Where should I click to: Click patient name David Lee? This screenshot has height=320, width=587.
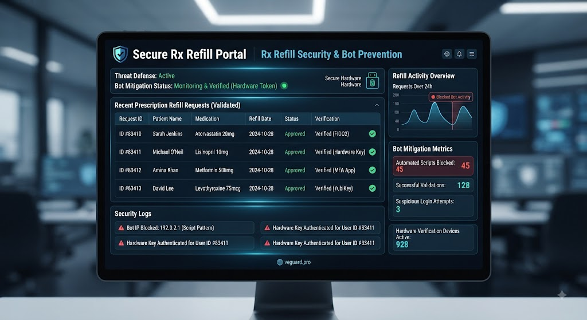click(x=163, y=188)
